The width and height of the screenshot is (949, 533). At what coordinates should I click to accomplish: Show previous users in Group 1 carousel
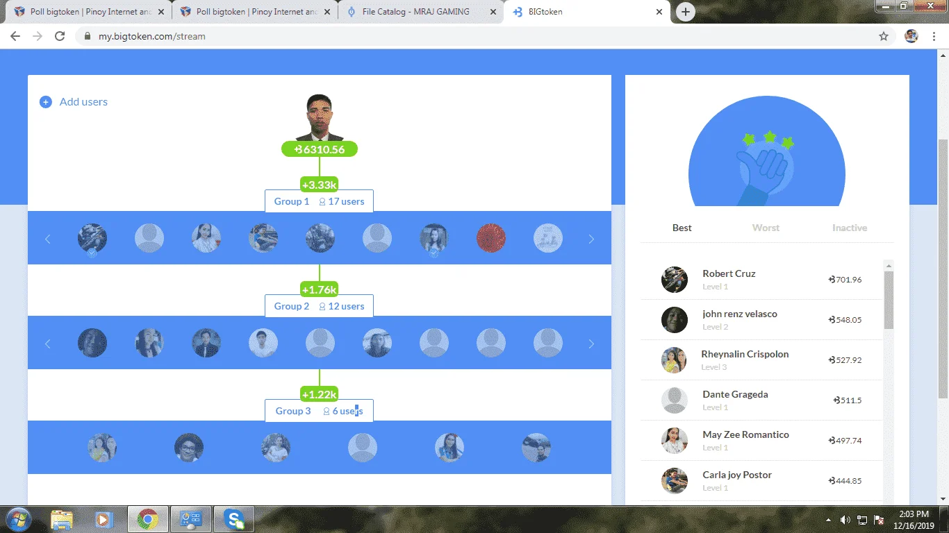click(x=48, y=239)
